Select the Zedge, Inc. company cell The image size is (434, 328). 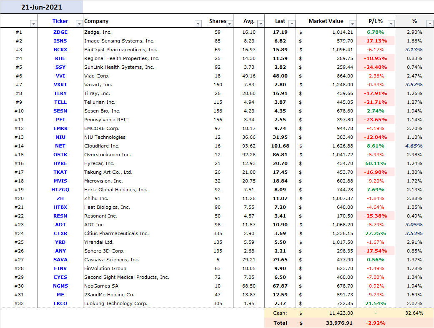[143, 32]
